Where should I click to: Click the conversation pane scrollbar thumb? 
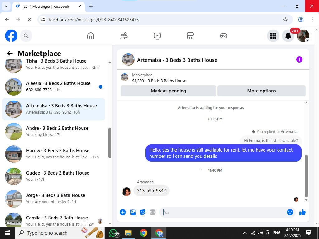pos(307,176)
